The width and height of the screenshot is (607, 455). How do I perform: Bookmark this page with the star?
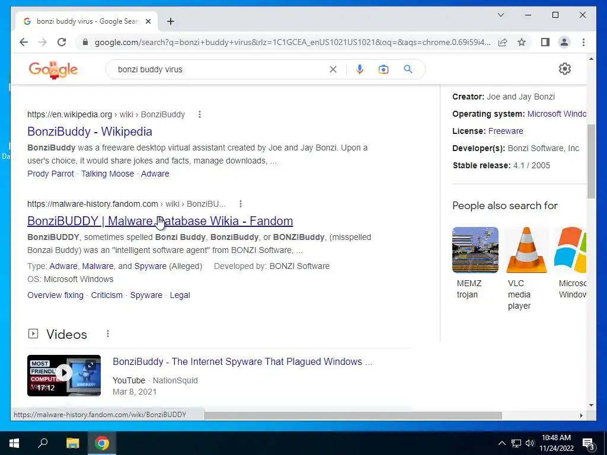[x=522, y=42]
